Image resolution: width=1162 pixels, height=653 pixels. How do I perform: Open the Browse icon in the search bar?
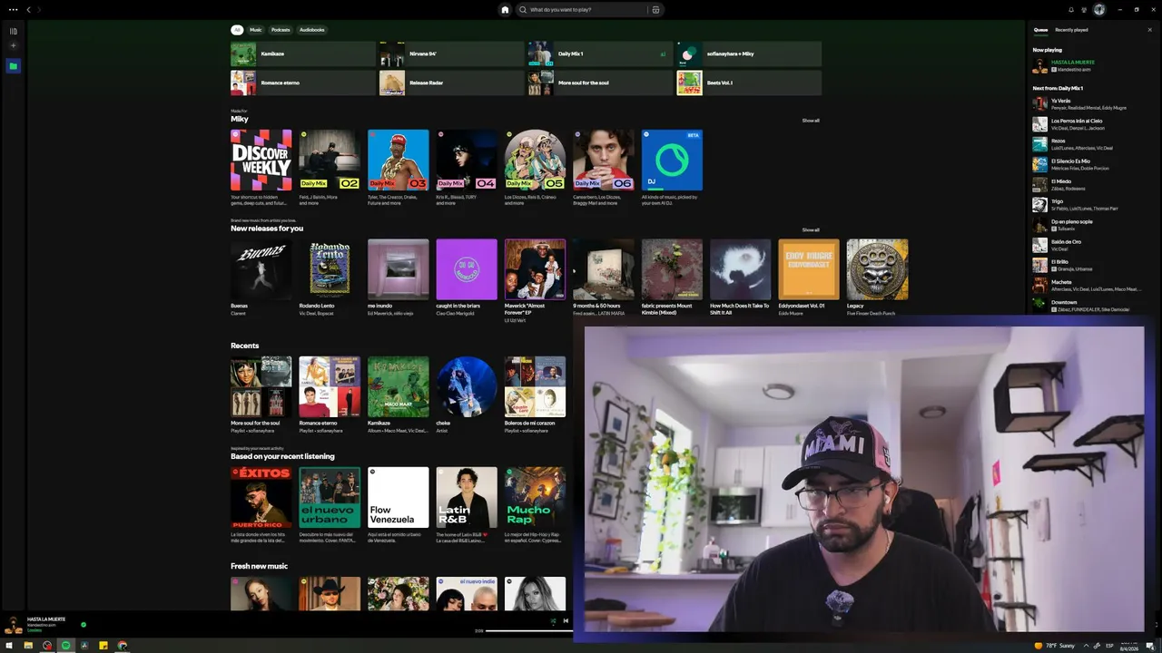point(655,10)
